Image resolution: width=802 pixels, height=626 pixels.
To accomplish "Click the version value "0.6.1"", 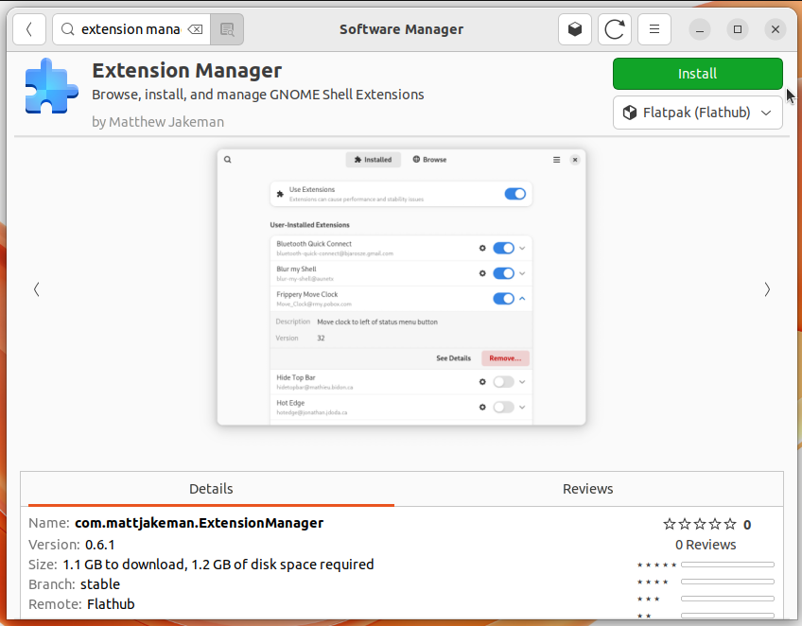I will pyautogui.click(x=99, y=545).
